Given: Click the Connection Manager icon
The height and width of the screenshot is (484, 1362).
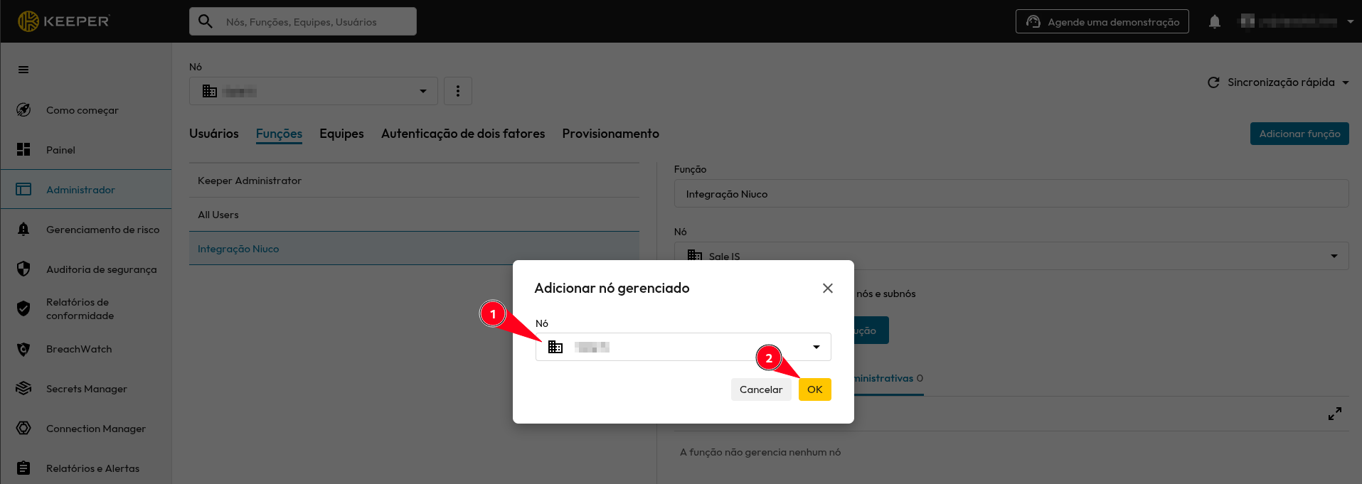Looking at the screenshot, I should tap(23, 429).
